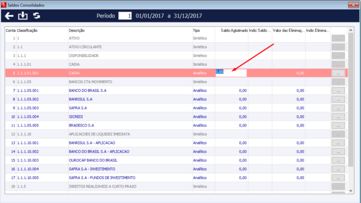361x203 pixels.
Task: Sort by Conta column header
Action: [10, 31]
